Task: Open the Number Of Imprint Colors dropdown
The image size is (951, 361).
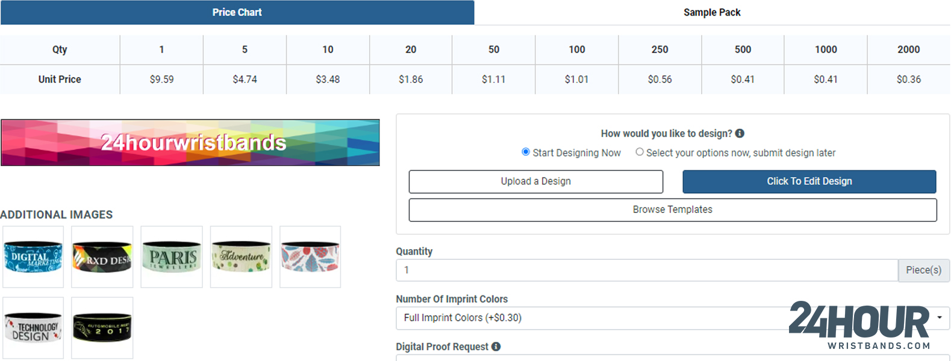Action: [673, 318]
